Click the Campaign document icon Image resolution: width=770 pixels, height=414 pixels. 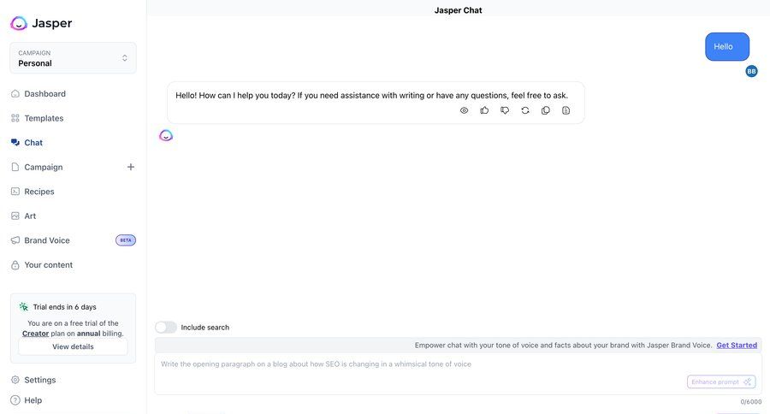[15, 167]
